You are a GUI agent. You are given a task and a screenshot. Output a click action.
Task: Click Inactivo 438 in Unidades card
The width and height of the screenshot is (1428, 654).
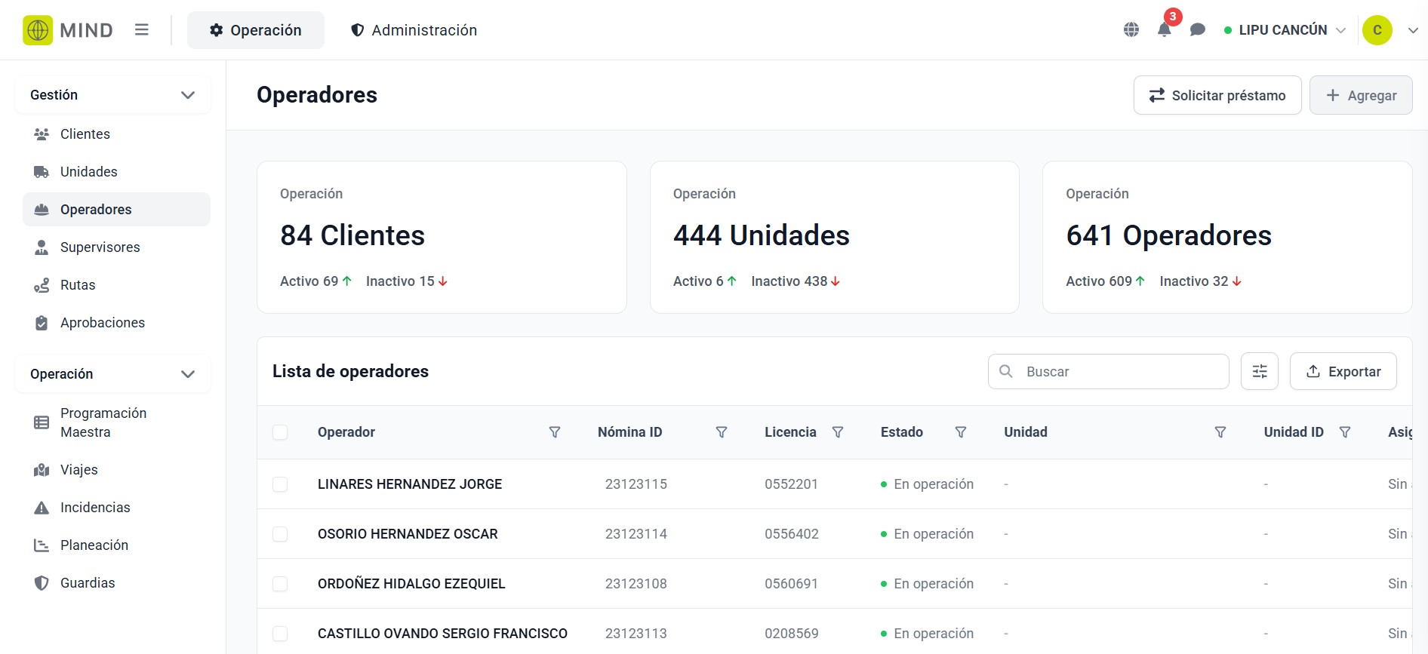(796, 281)
